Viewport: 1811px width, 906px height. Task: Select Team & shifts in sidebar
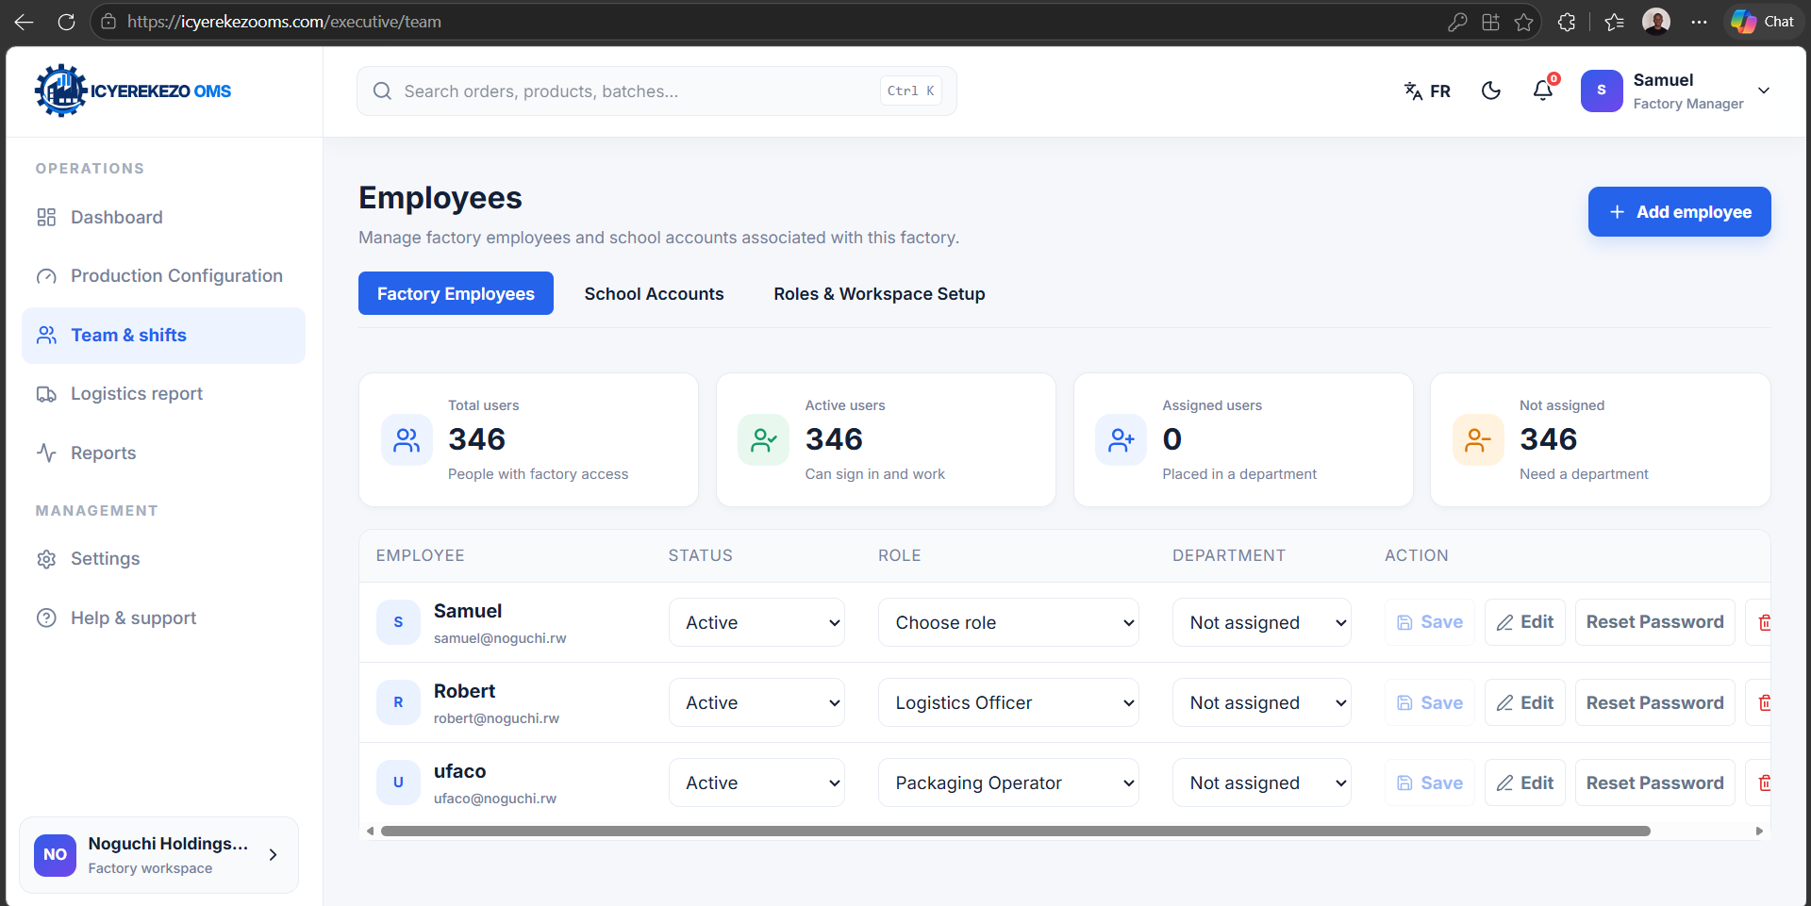(x=163, y=335)
